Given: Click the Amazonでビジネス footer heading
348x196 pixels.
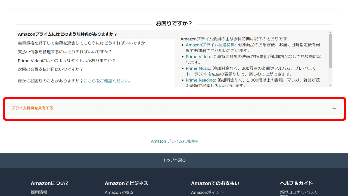Looking at the screenshot, I should [x=126, y=183].
